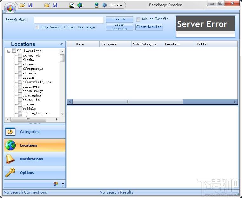Click locations tree scroll up arrow

point(62,51)
